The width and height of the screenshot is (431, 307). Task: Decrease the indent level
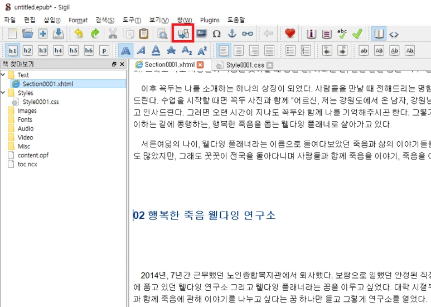pyautogui.click(x=327, y=50)
